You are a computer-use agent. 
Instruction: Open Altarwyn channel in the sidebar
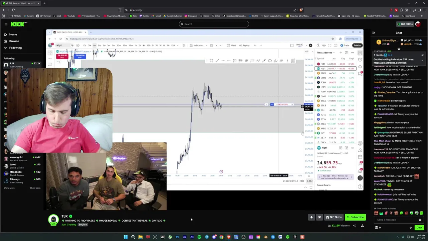(22, 180)
